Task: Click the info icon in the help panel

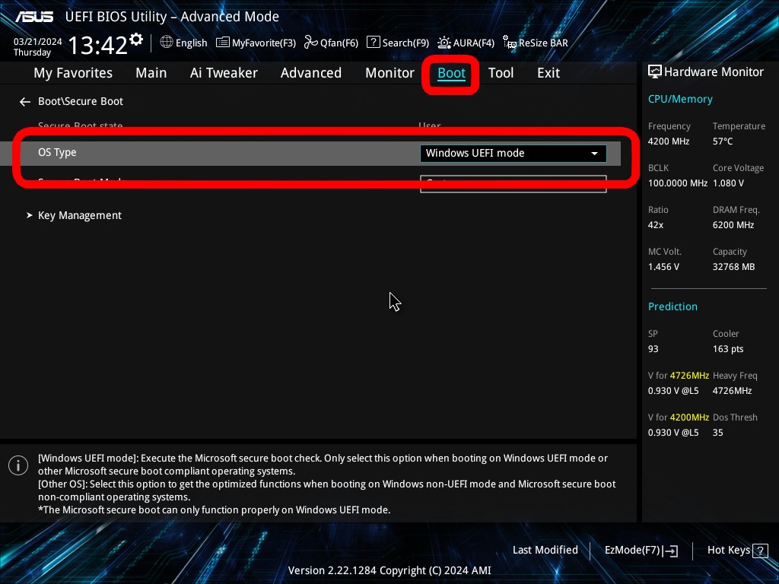Action: [18, 465]
